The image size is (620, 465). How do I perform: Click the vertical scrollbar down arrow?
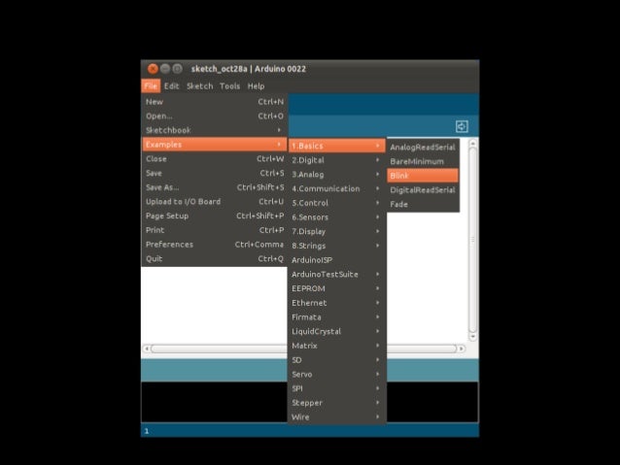click(472, 337)
